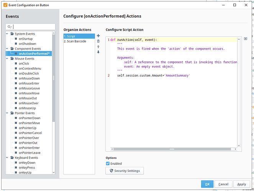Move the selected action down
Viewport: 254px width, 191px height.
(x=98, y=52)
